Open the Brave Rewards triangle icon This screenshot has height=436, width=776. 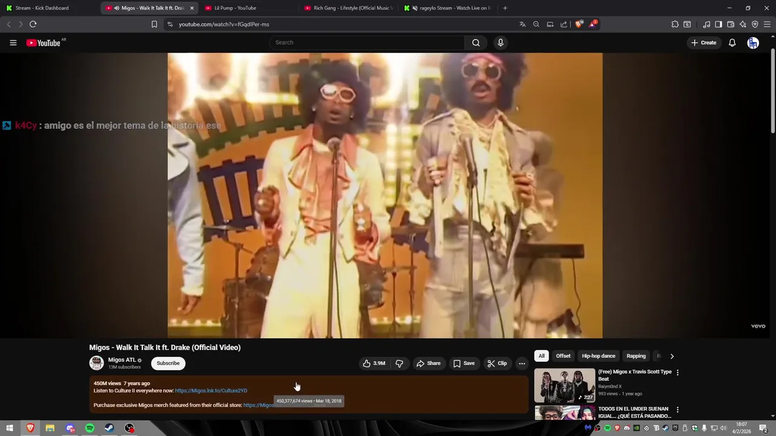tap(593, 24)
